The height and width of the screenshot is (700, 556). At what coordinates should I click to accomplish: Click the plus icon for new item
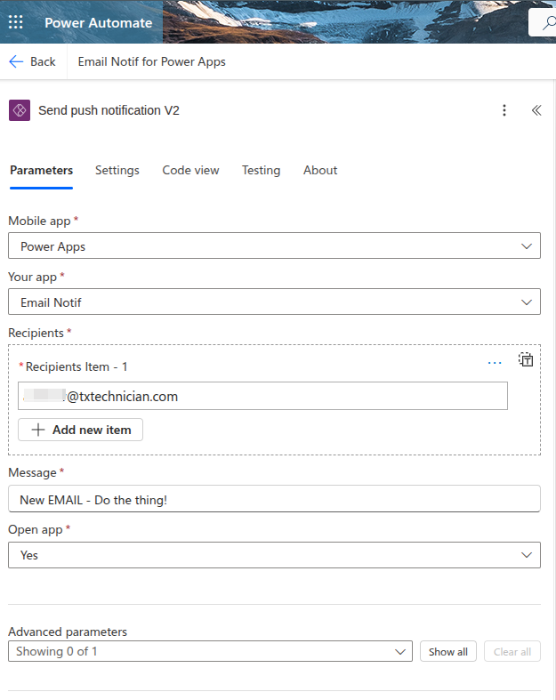coord(38,430)
